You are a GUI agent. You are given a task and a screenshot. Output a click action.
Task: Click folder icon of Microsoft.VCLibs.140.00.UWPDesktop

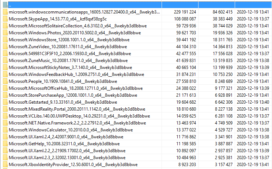[5, 116]
